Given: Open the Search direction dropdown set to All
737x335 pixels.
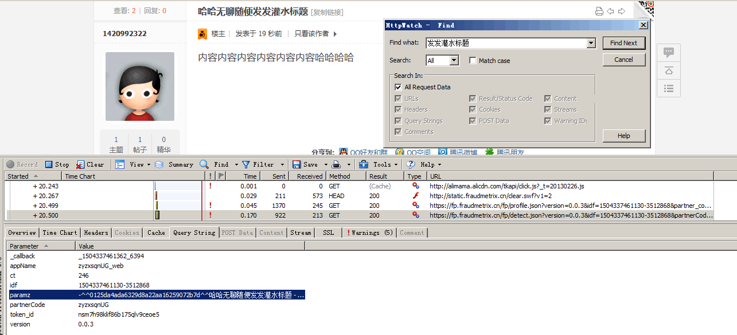Looking at the screenshot, I should click(454, 61).
